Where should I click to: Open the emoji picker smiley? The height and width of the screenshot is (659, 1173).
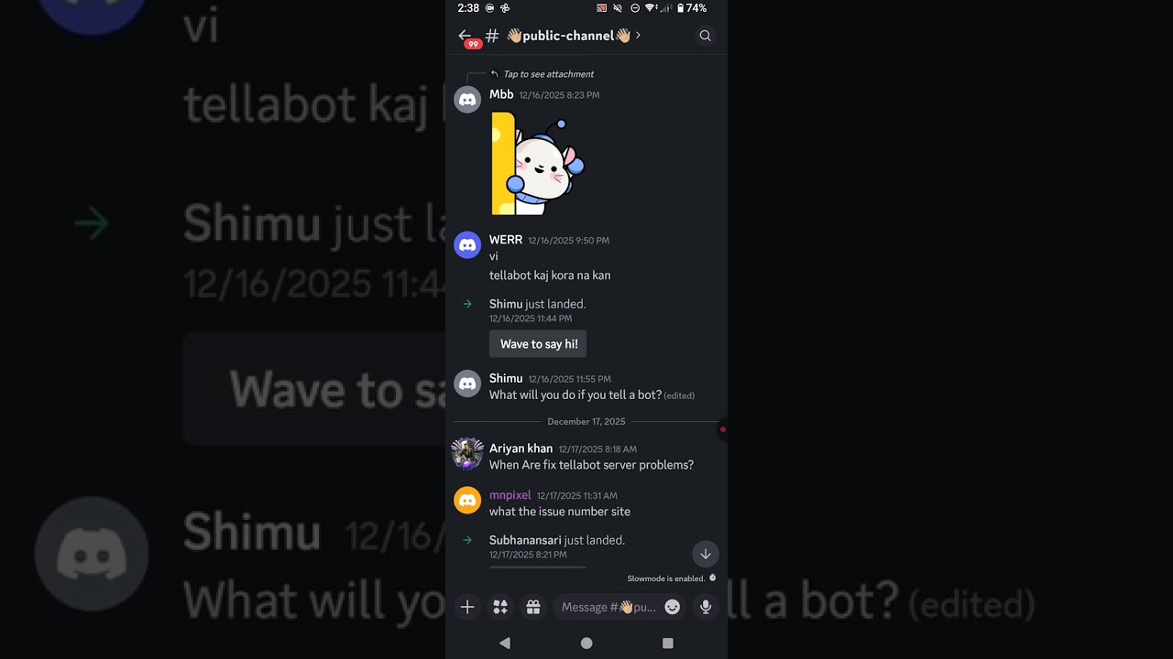(x=673, y=607)
